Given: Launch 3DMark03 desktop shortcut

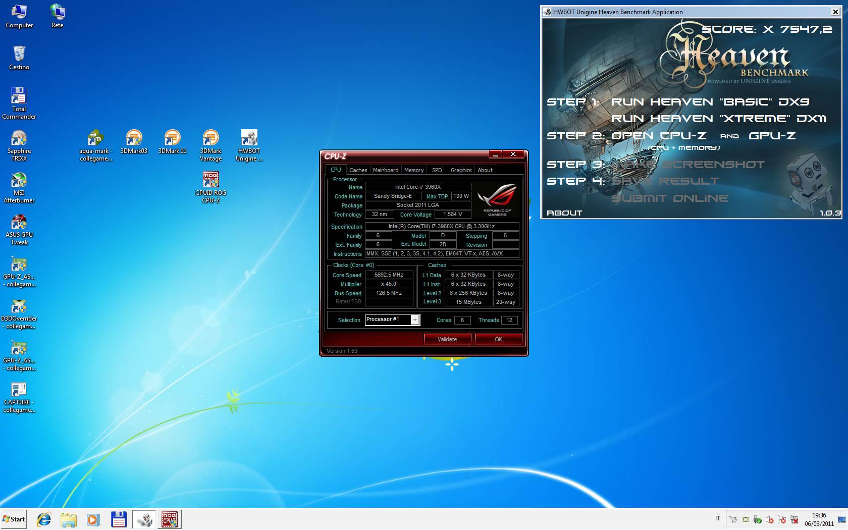Looking at the screenshot, I should 134,142.
